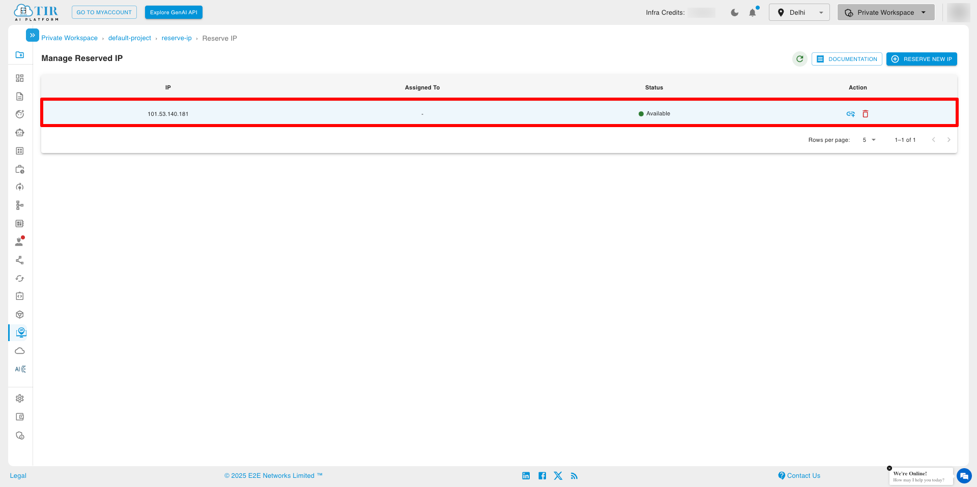This screenshot has height=487, width=977.
Task: Navigate to default-project breadcrumb
Action: [x=129, y=38]
